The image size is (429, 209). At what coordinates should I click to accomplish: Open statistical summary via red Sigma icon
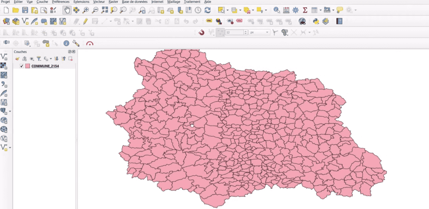tap(305, 10)
